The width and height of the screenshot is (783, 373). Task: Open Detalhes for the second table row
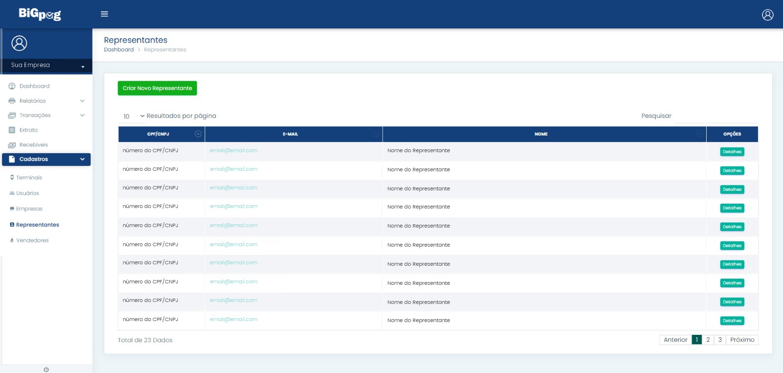coord(732,171)
